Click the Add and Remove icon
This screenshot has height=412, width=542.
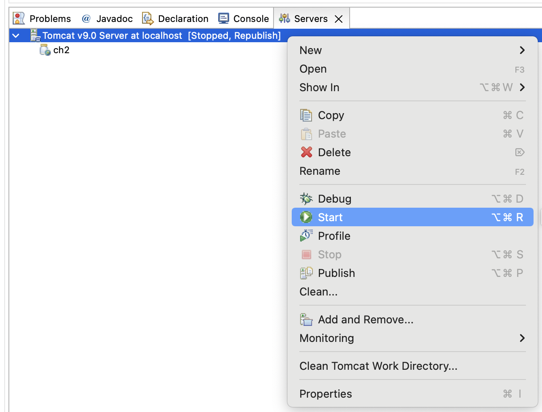point(306,320)
